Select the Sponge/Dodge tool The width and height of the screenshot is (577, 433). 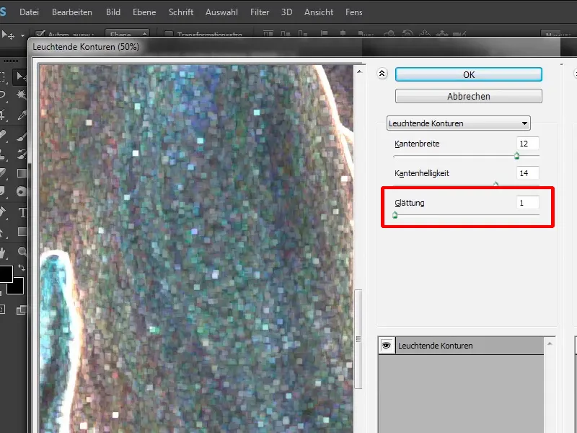(x=22, y=191)
